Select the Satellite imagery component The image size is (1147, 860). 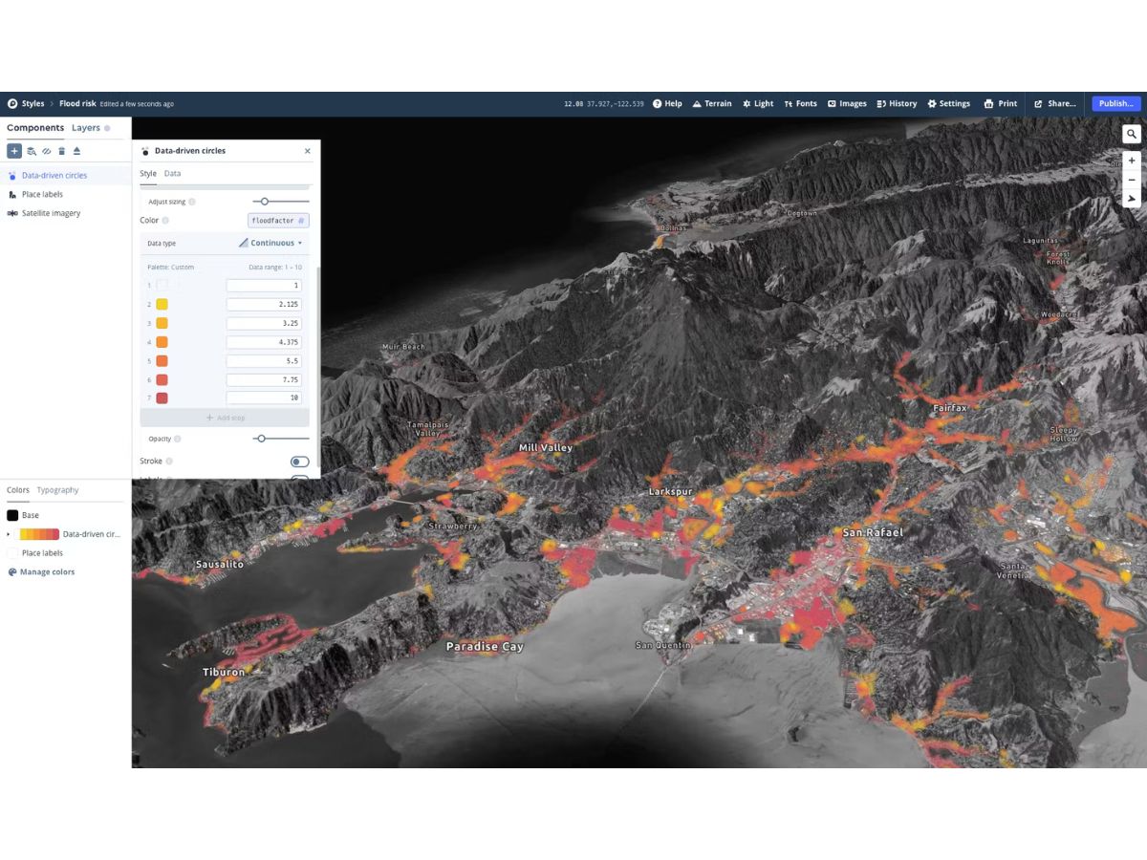click(x=66, y=213)
